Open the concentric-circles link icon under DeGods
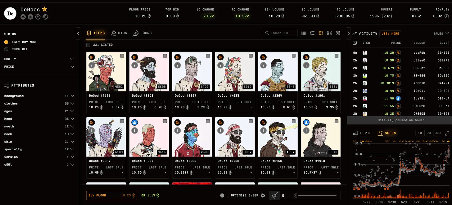452x205 pixels. point(38,17)
